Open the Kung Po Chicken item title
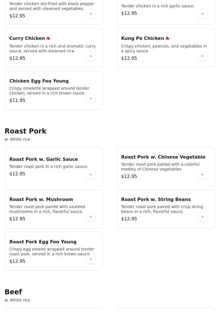 click(142, 38)
